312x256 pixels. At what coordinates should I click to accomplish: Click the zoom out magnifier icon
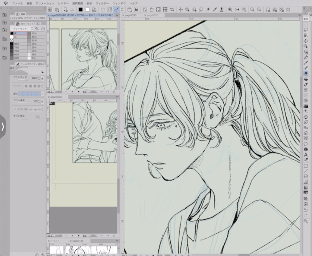259,9
